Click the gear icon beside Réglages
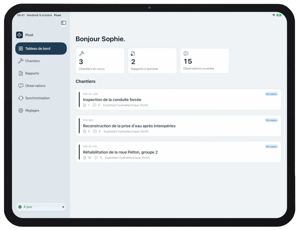 click(21, 110)
